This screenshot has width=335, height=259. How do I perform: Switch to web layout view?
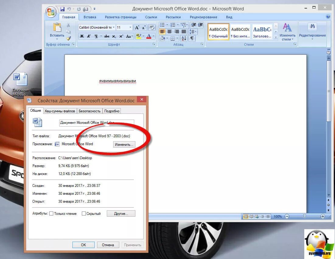tap(257, 216)
